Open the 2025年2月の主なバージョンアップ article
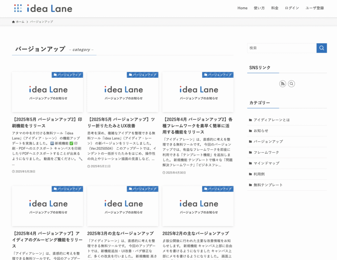Viewport: 337px width, 260px height. point(195,233)
